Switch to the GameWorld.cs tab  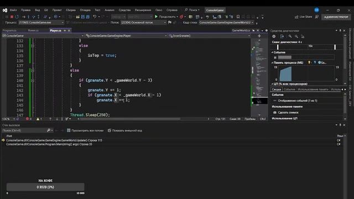click(x=241, y=30)
